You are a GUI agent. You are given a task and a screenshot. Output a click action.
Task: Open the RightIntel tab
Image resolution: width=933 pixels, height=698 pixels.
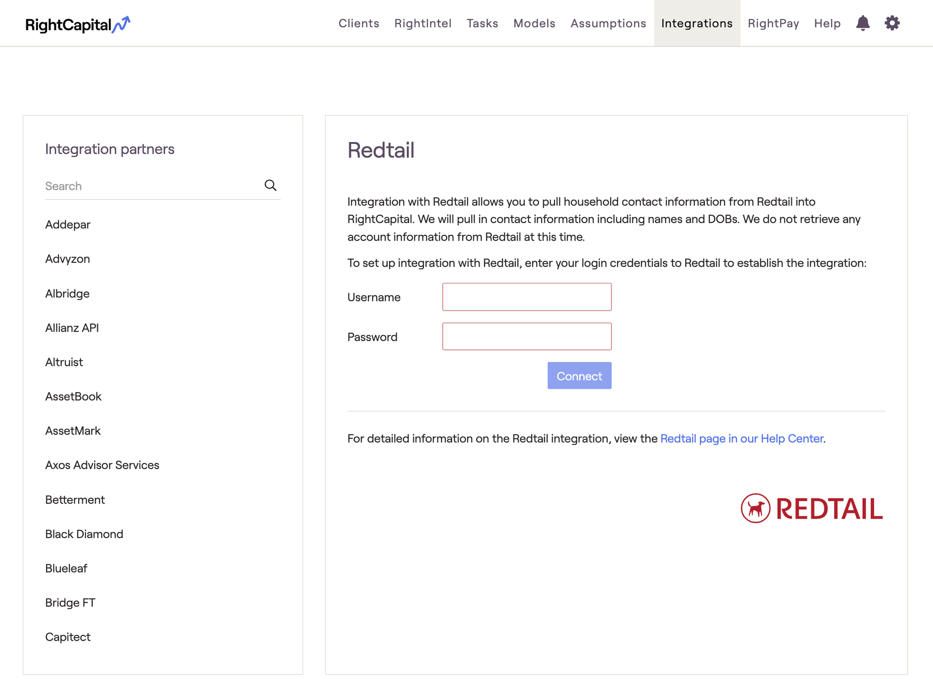coord(423,23)
